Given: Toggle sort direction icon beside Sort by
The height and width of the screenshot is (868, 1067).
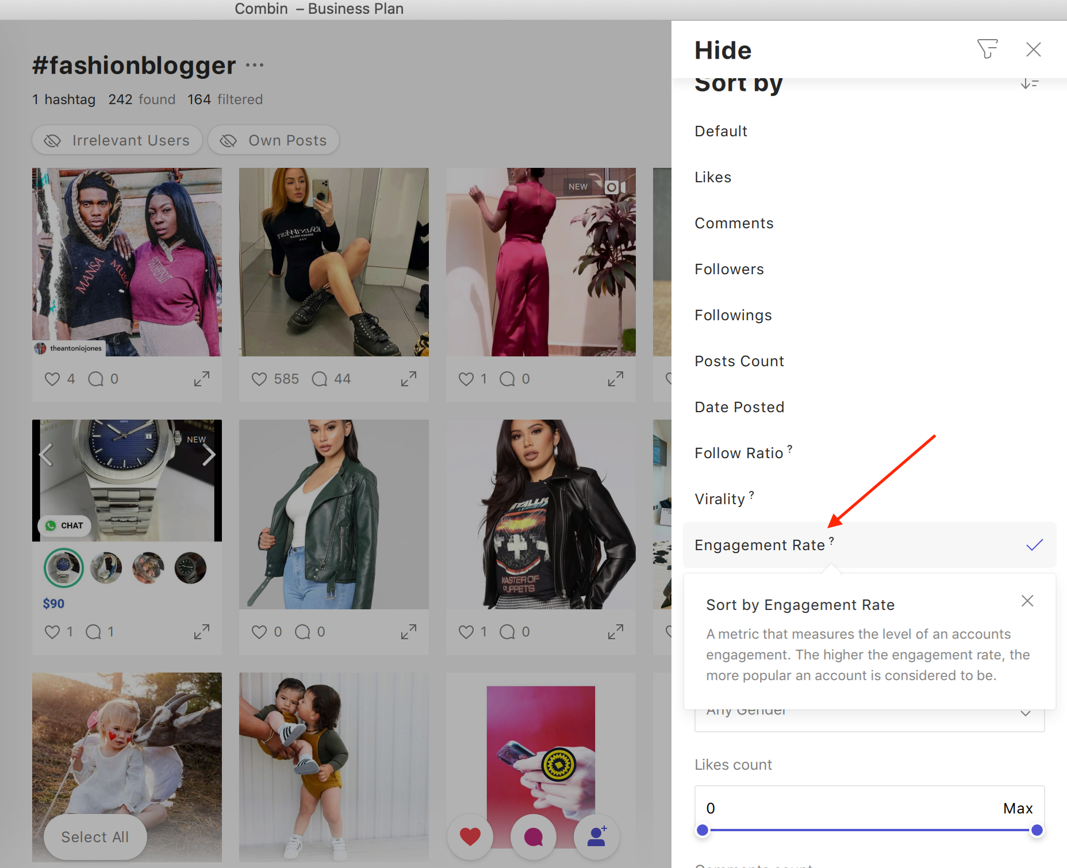Looking at the screenshot, I should 1029,84.
